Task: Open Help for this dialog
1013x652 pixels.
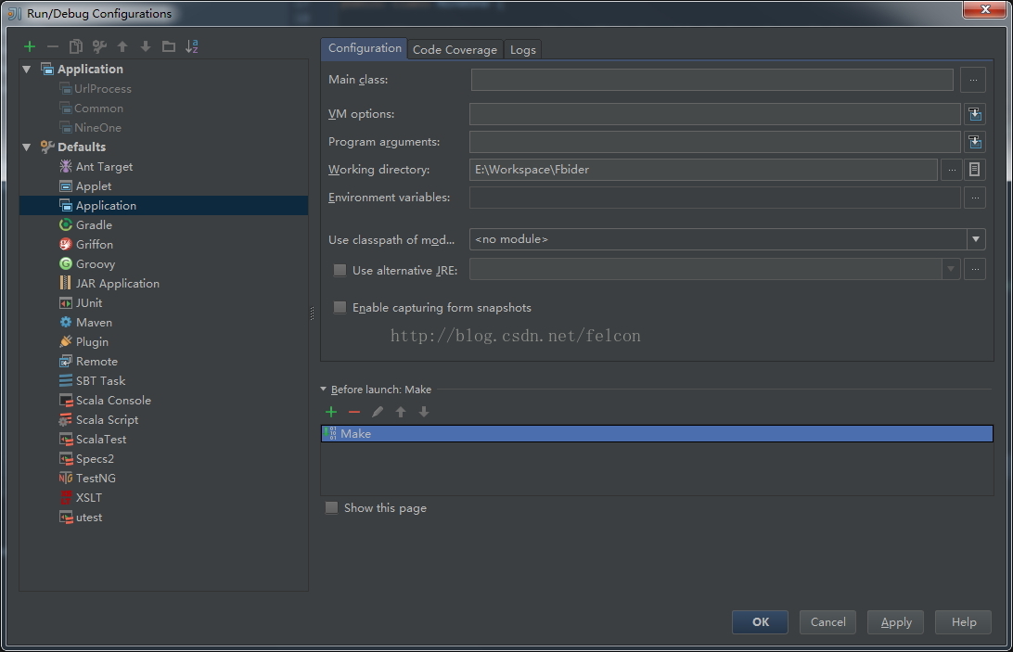Action: [x=963, y=621]
